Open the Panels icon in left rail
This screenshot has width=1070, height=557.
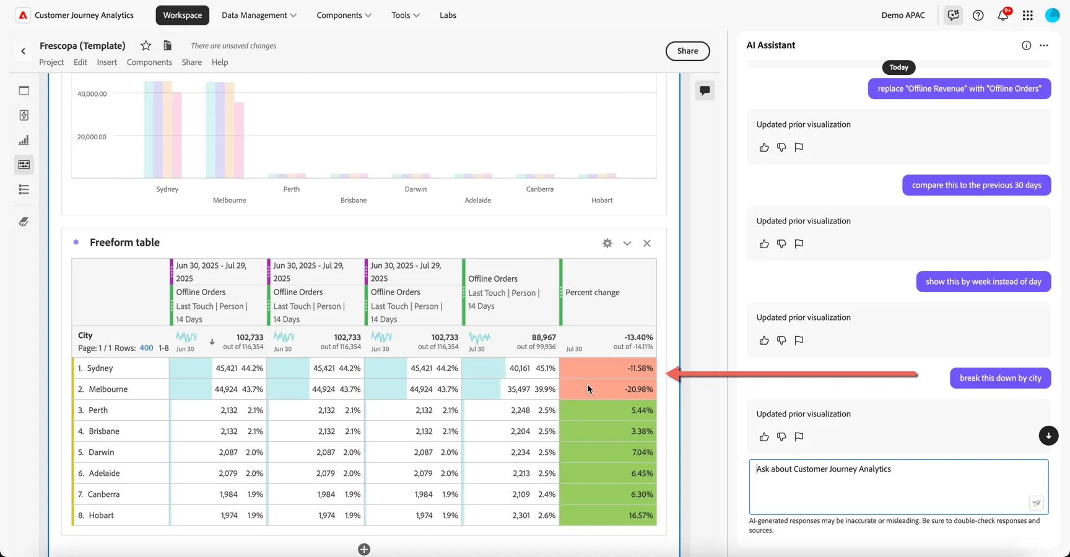[x=24, y=90]
